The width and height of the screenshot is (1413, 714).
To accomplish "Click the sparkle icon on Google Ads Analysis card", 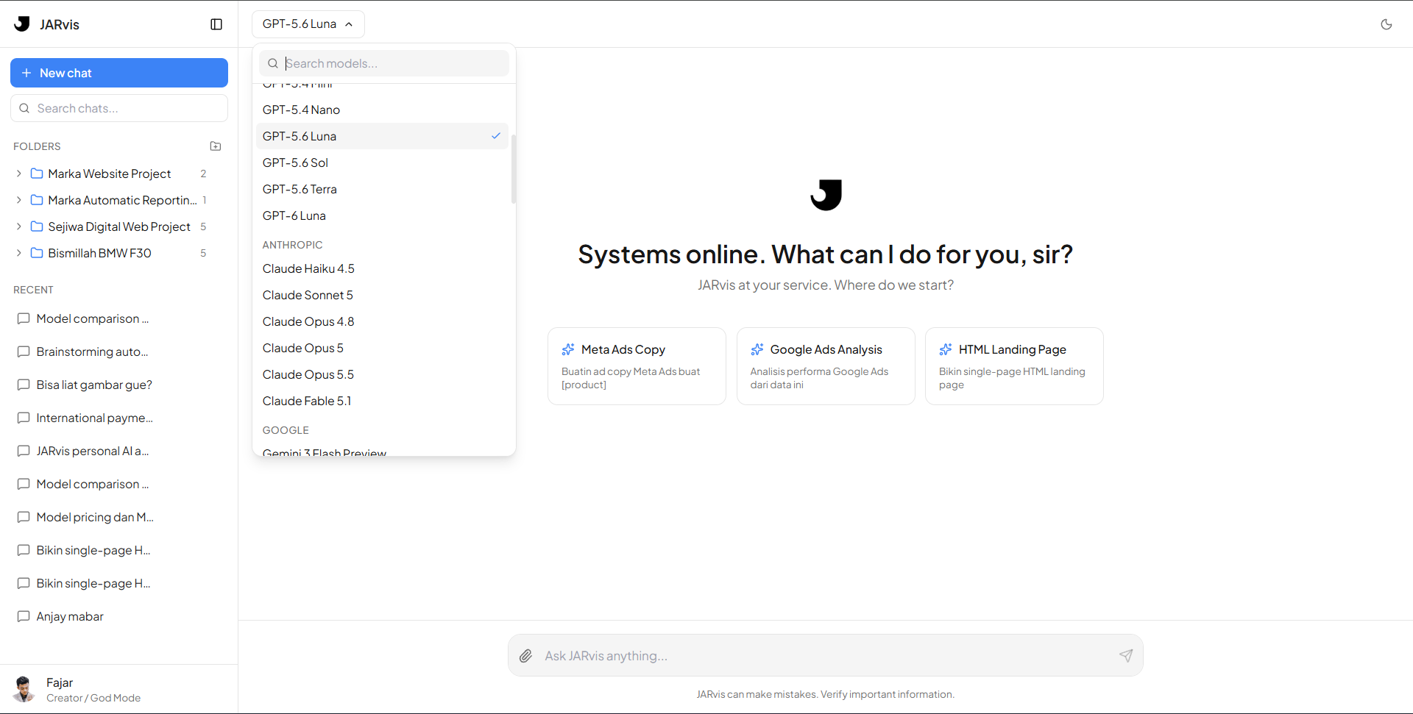I will point(757,349).
